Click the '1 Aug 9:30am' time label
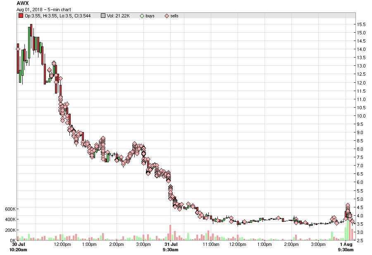The height and width of the screenshot is (255, 372). pyautogui.click(x=346, y=247)
